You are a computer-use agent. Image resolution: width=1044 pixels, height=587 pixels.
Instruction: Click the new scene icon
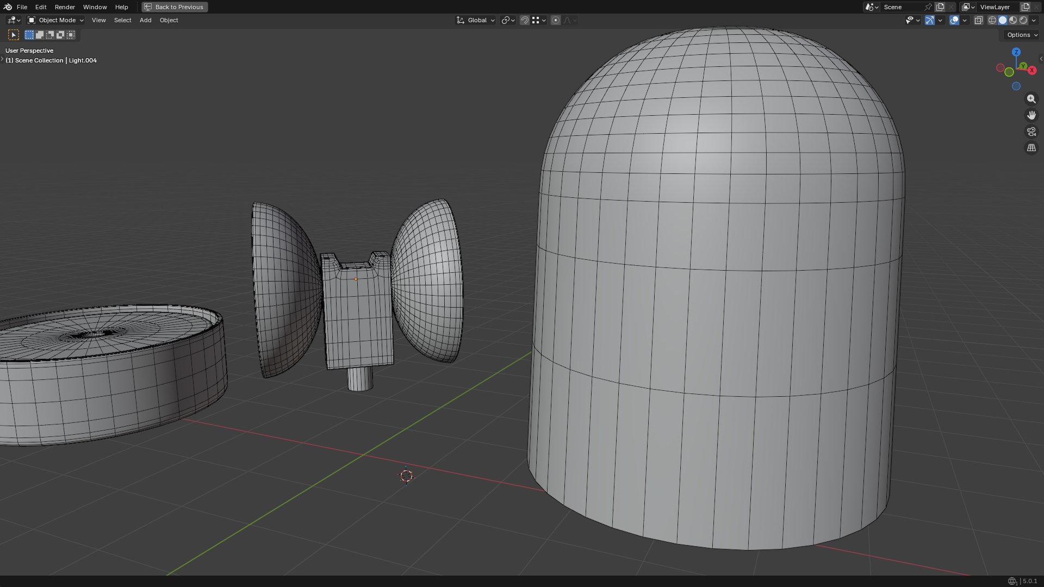point(940,7)
